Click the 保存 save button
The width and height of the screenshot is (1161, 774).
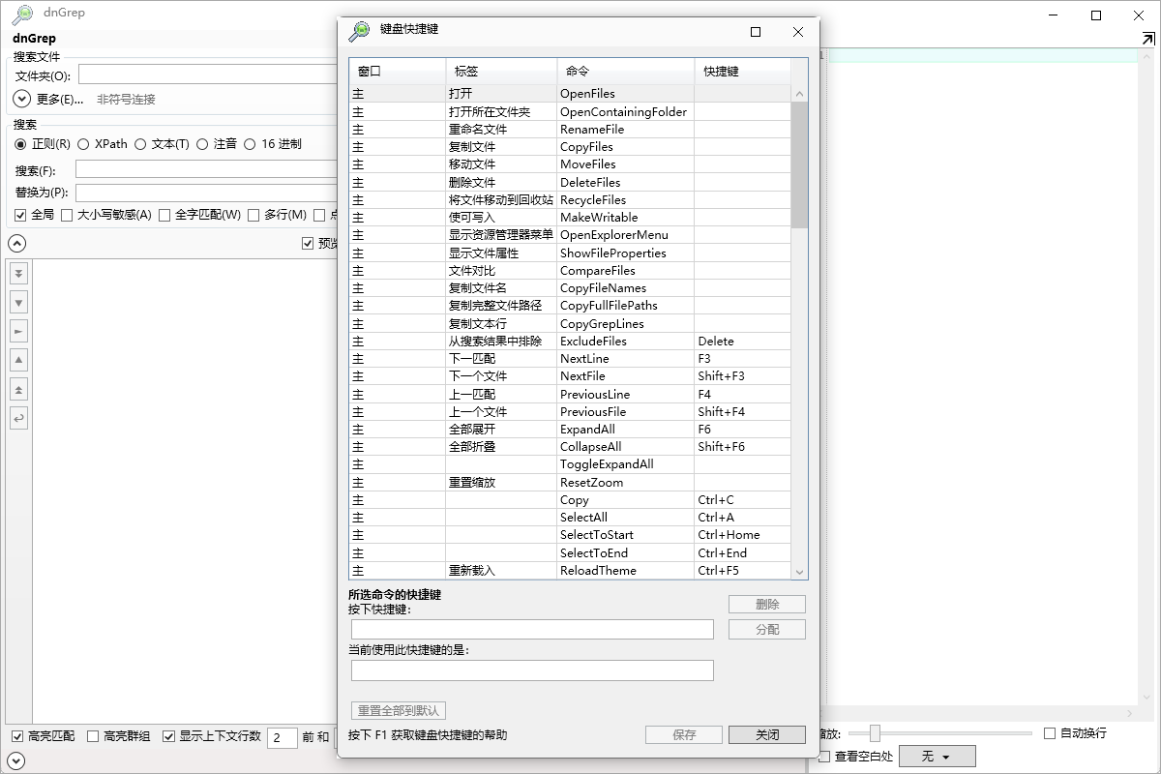683,734
